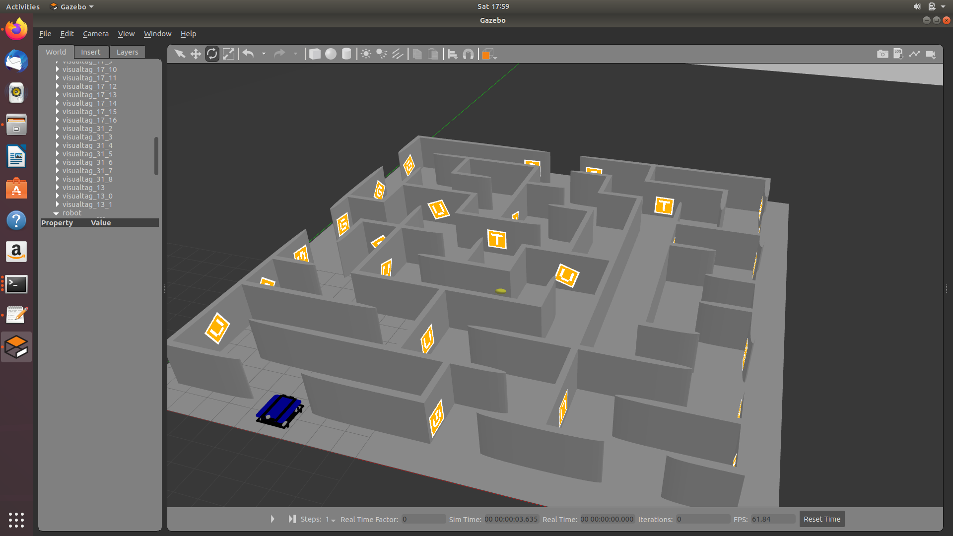Start video recording icon
The width and height of the screenshot is (953, 536).
[931, 54]
